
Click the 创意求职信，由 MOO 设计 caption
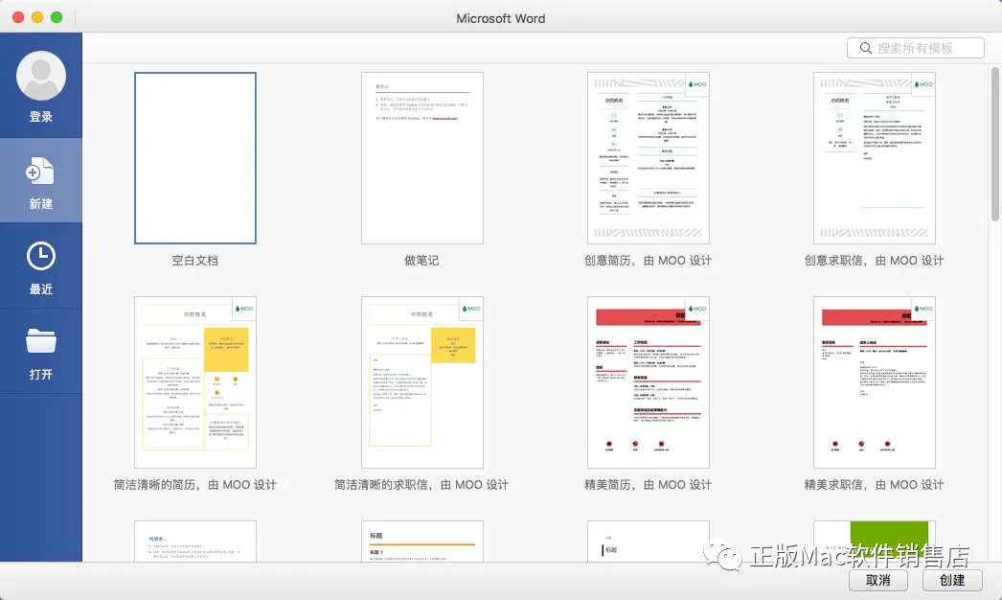[x=875, y=261]
